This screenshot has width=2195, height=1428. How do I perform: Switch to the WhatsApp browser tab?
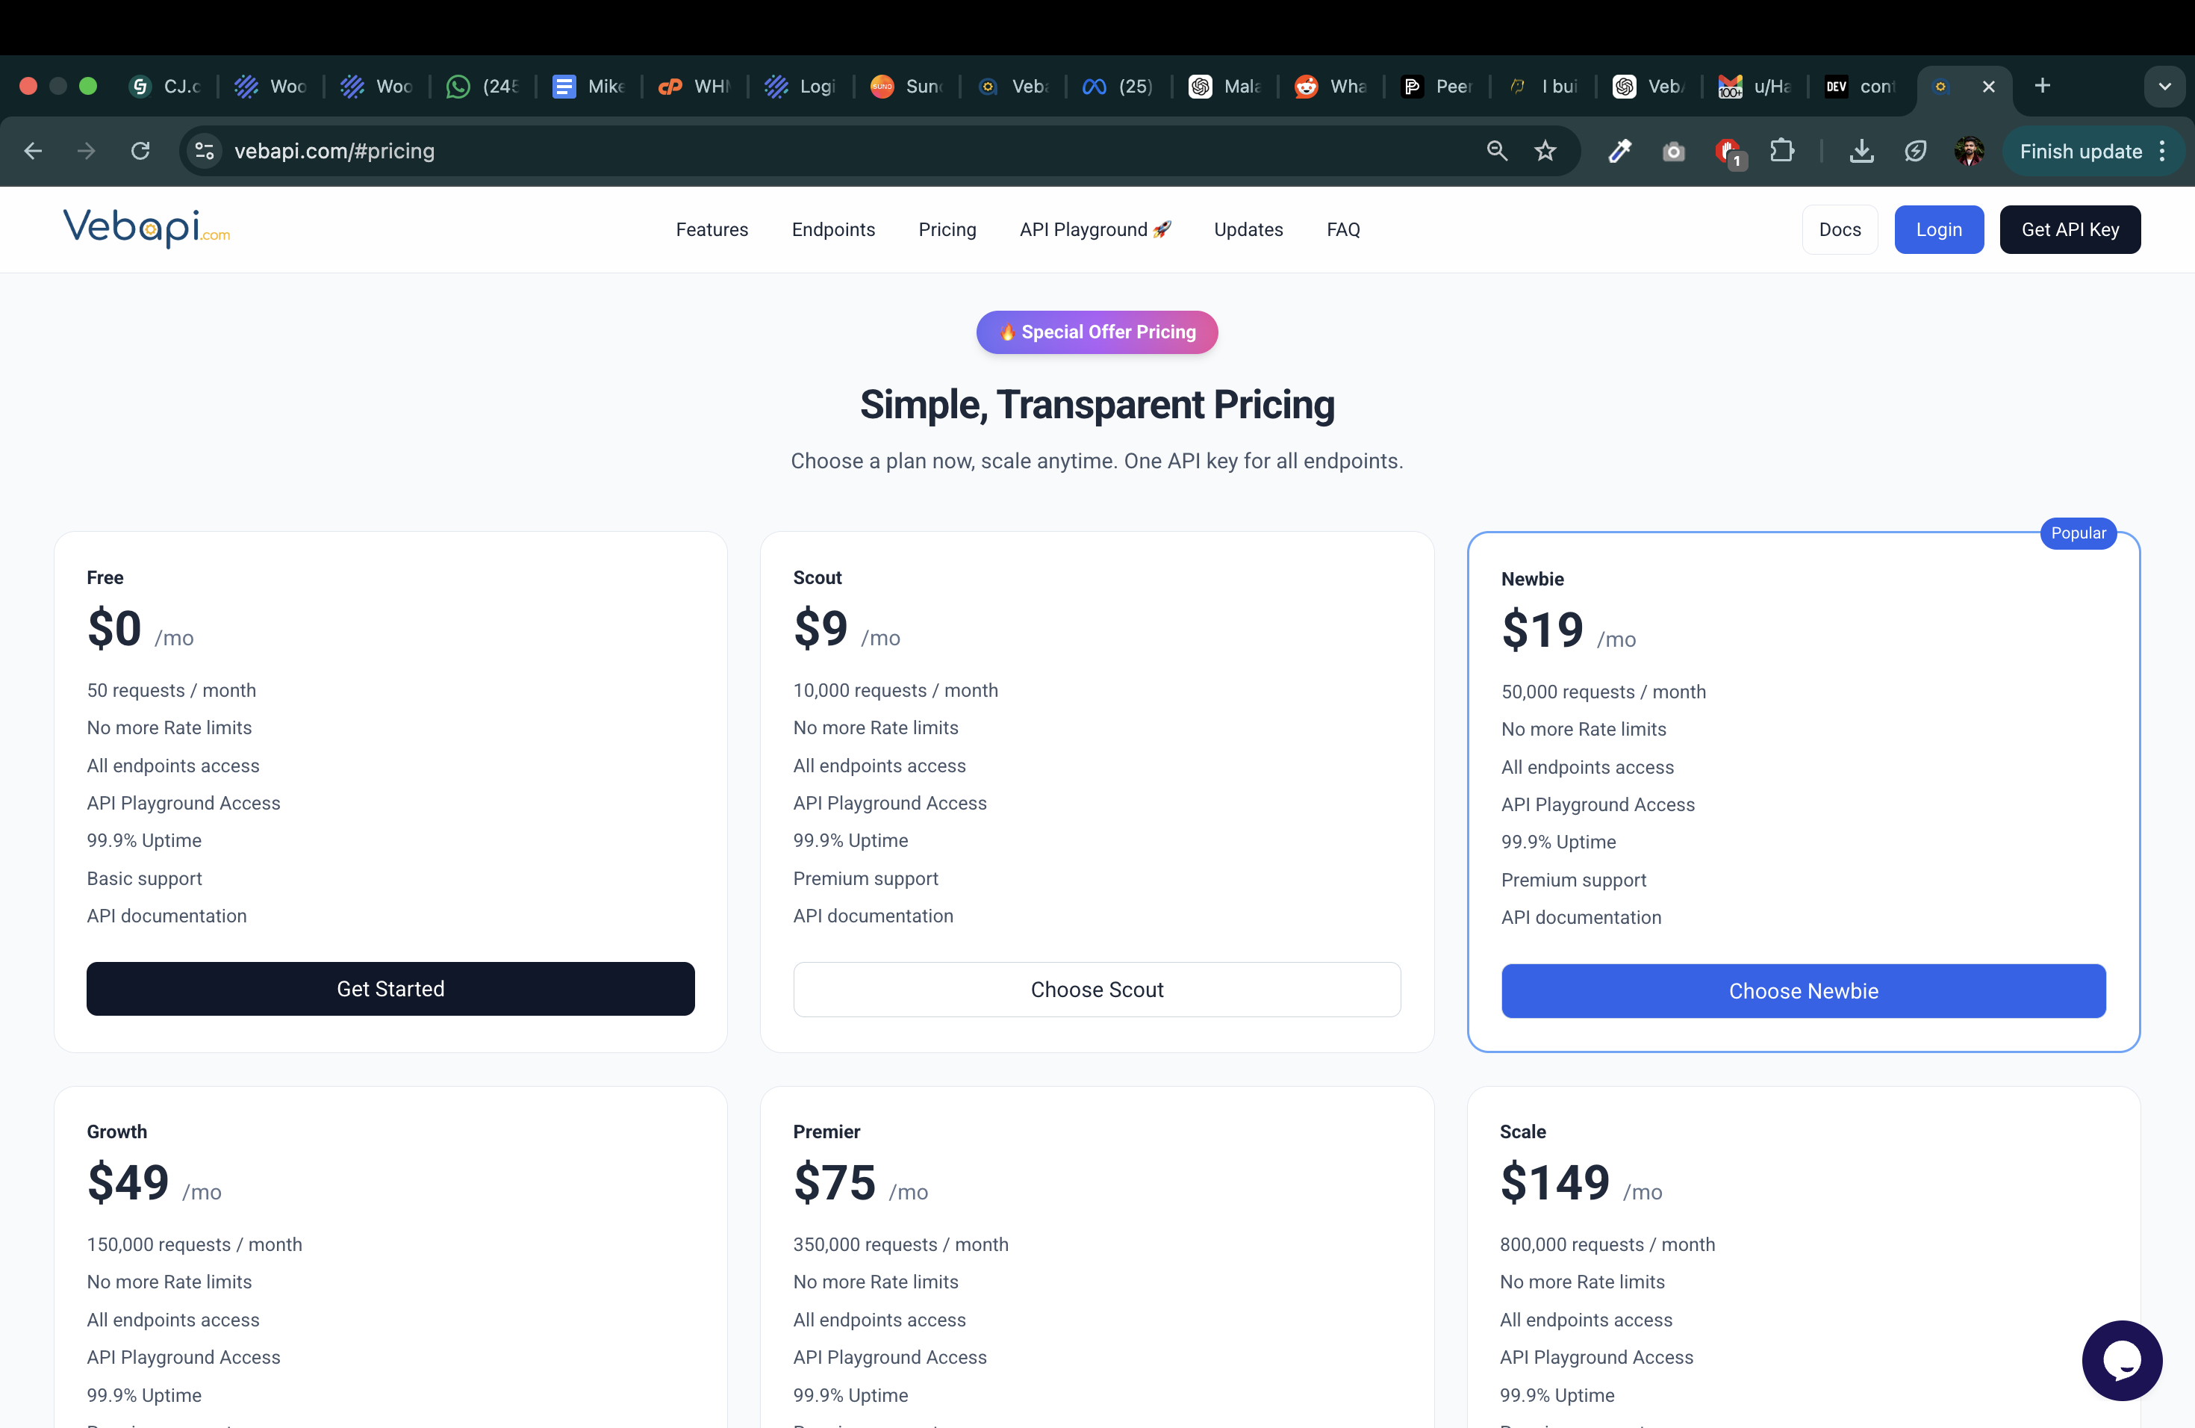482,87
